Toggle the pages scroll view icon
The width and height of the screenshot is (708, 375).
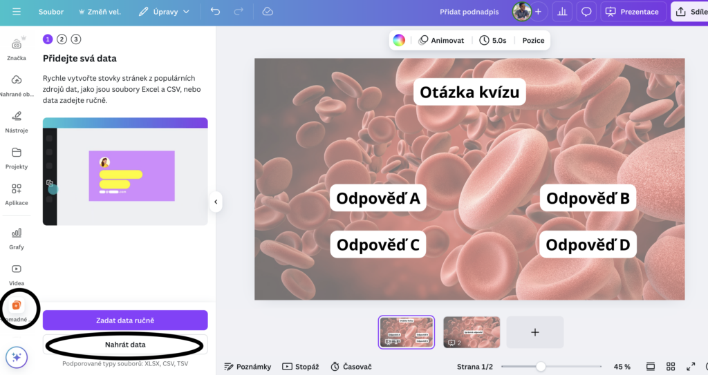click(650, 367)
